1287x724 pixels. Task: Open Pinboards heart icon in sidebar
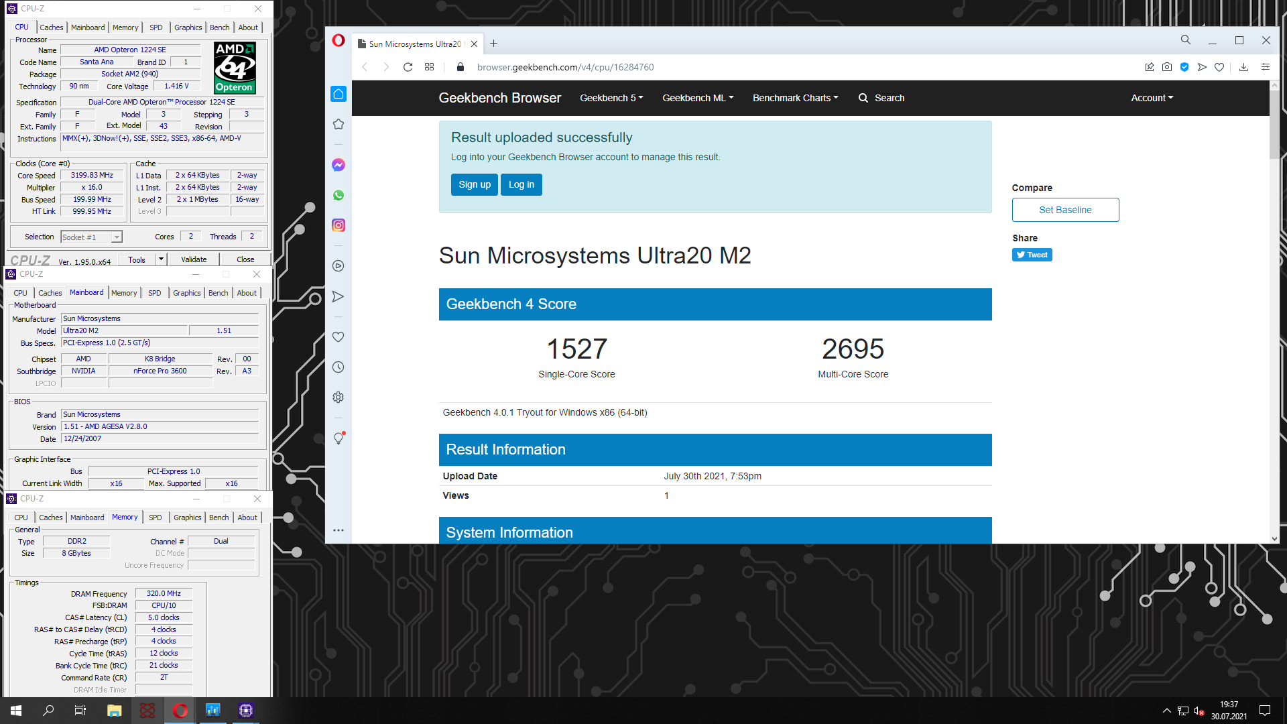(339, 337)
